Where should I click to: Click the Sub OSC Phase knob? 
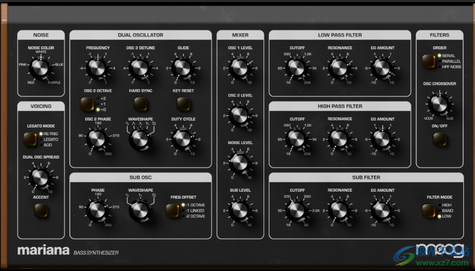tap(97, 211)
